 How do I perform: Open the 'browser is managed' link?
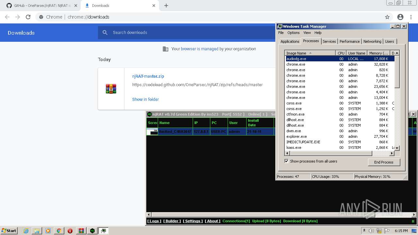[200, 49]
